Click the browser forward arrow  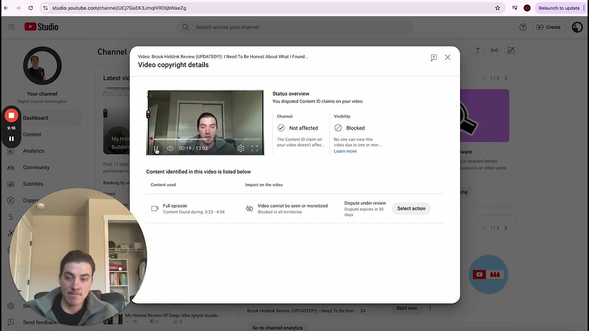[18, 8]
